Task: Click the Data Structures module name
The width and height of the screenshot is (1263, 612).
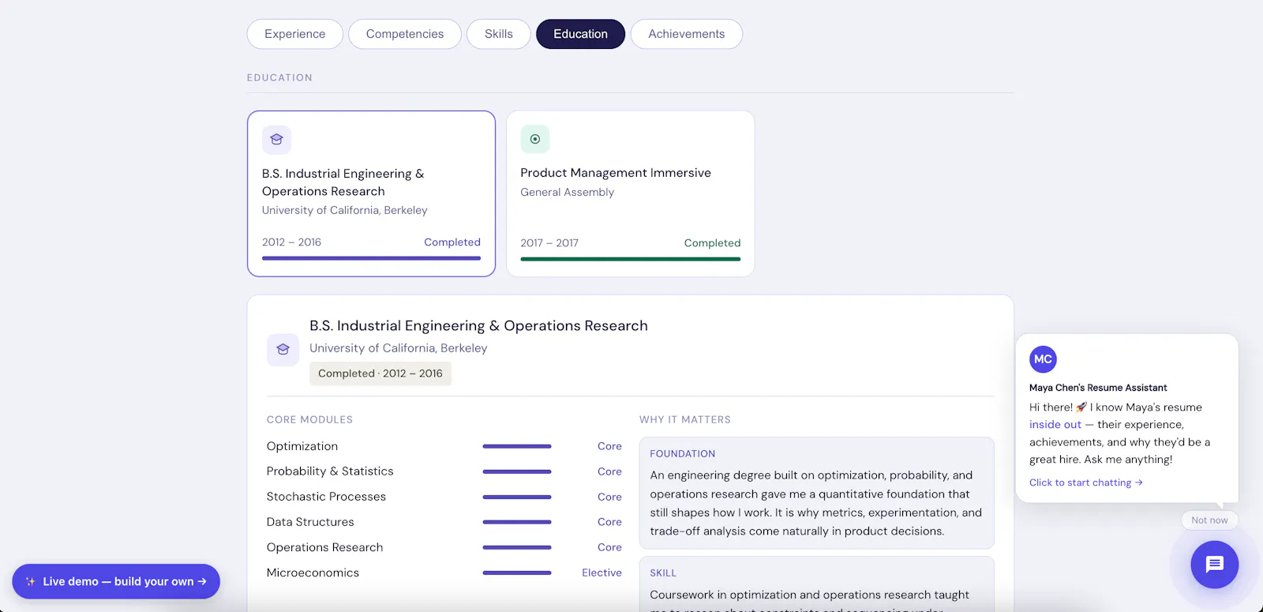Action: (310, 522)
